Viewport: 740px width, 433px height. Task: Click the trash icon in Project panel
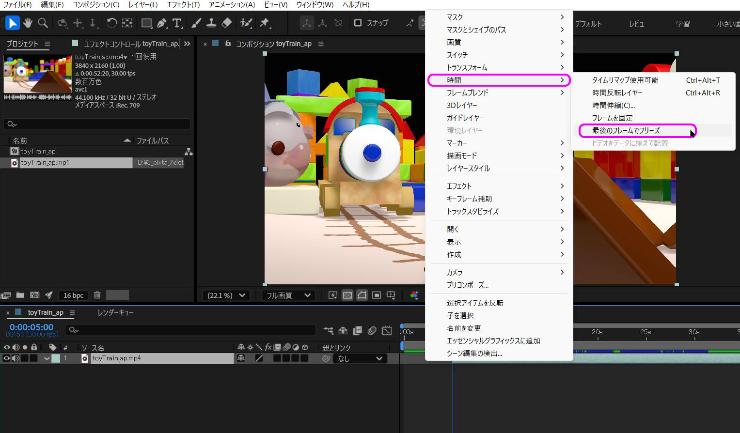click(x=97, y=295)
